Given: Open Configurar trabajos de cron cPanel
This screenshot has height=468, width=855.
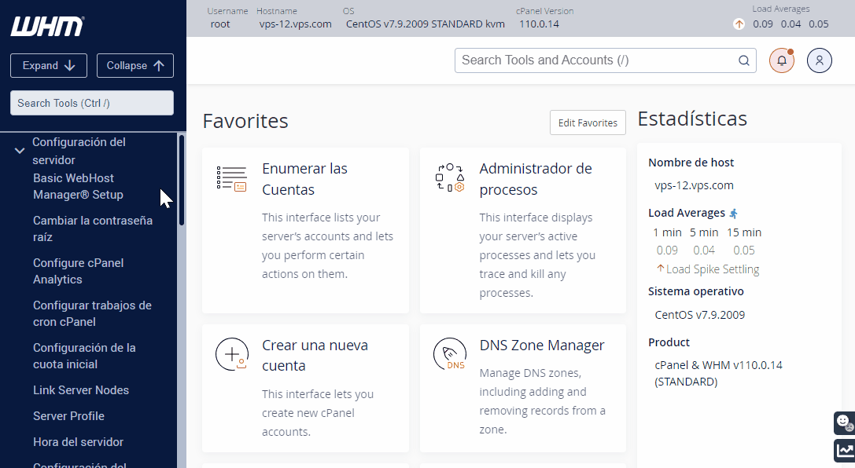Looking at the screenshot, I should [x=92, y=313].
